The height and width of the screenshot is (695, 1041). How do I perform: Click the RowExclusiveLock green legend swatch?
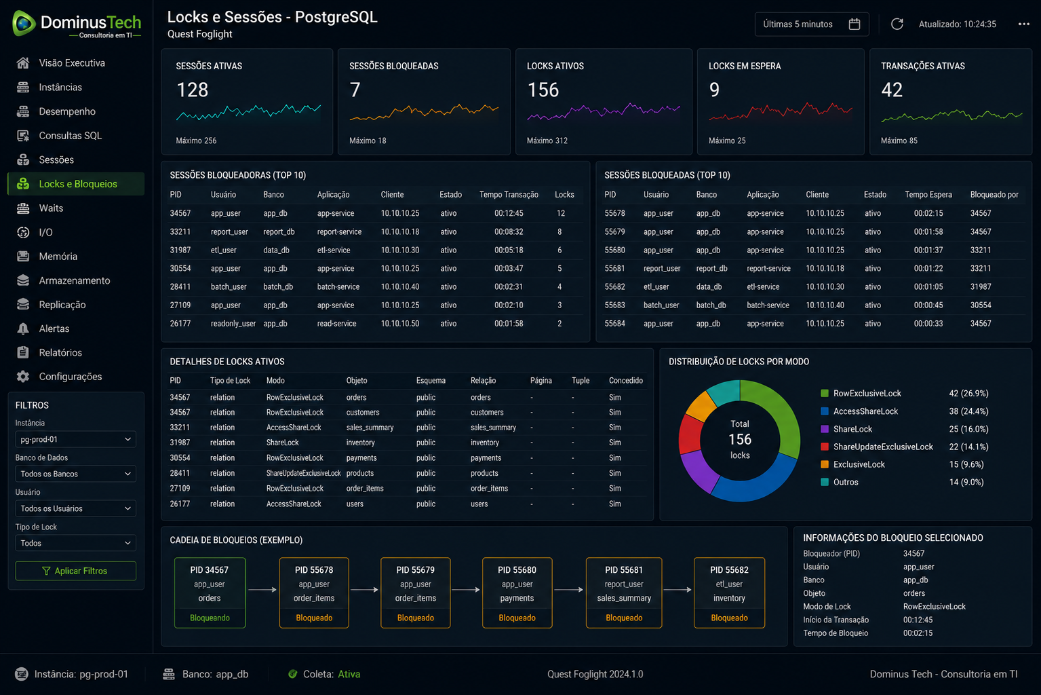pyautogui.click(x=825, y=394)
